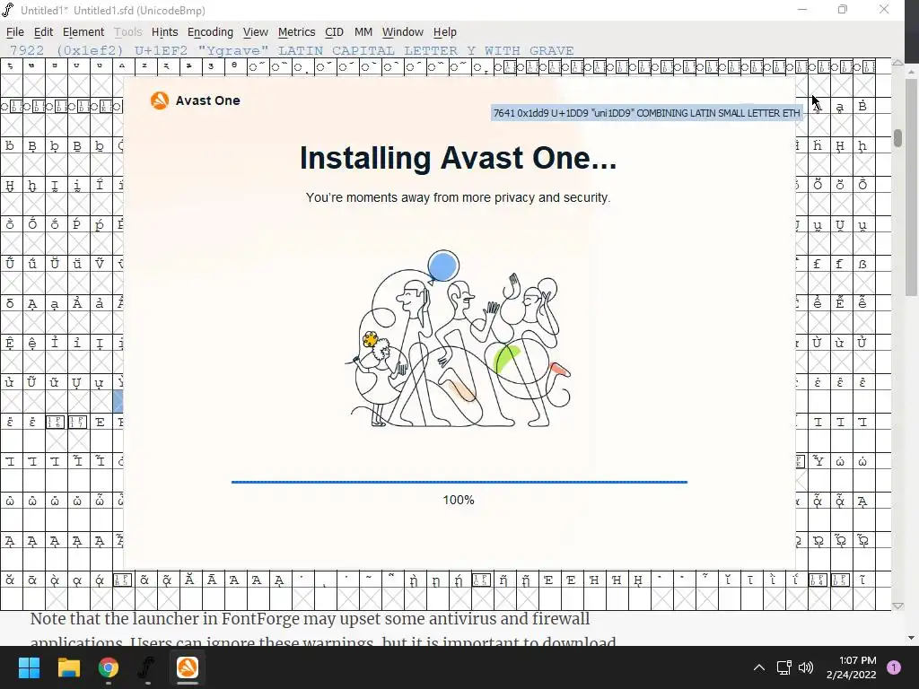This screenshot has width=919, height=689.
Task: Select the ß glyph cell
Action: [x=862, y=265]
